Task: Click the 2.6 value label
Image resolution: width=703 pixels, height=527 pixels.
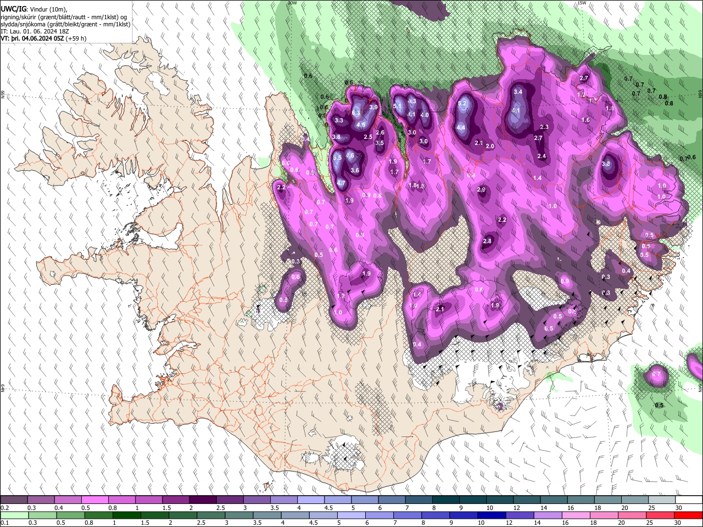Action: coord(380,132)
